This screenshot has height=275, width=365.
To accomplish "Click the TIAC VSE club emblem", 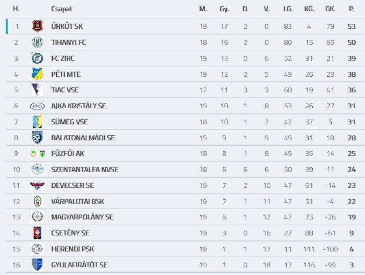I will 37,90.
